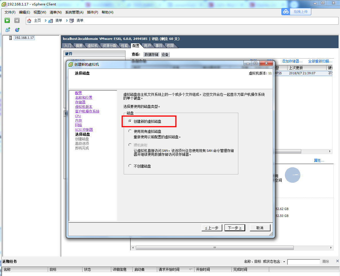Click the Devices view button
This screenshot has height=276, width=340.
pyautogui.click(x=165, y=55)
